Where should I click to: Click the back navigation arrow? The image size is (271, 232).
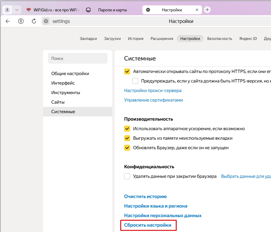(x=8, y=21)
